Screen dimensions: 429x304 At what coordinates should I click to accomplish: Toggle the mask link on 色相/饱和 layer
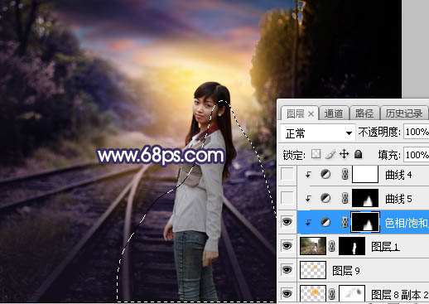345,222
